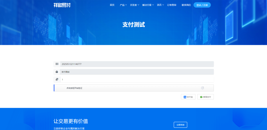The height and width of the screenshot is (130, 267).
Task: Open the 语言 language dropdown
Action: coord(160,5)
